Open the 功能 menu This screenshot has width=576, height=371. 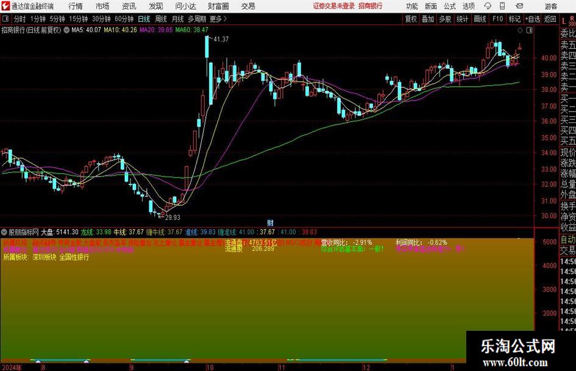pos(412,6)
